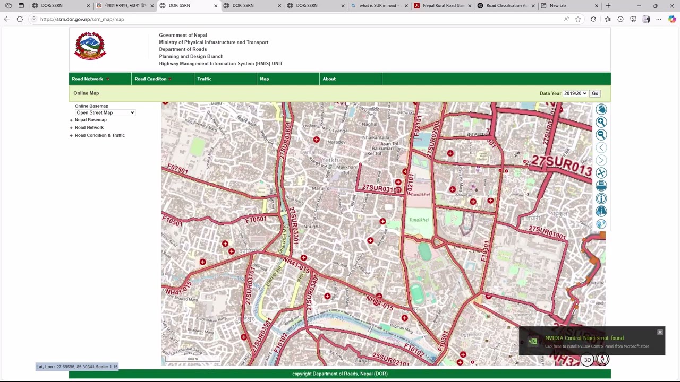
Task: Close the NVIDIA Control Panel notification
Action: [x=660, y=333]
